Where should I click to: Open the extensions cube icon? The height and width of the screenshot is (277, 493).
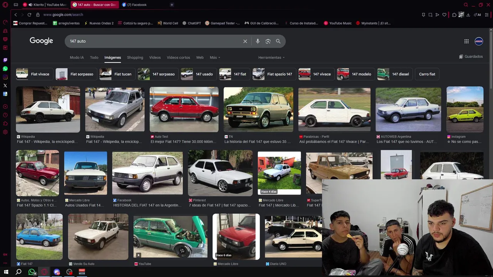[x=454, y=15]
